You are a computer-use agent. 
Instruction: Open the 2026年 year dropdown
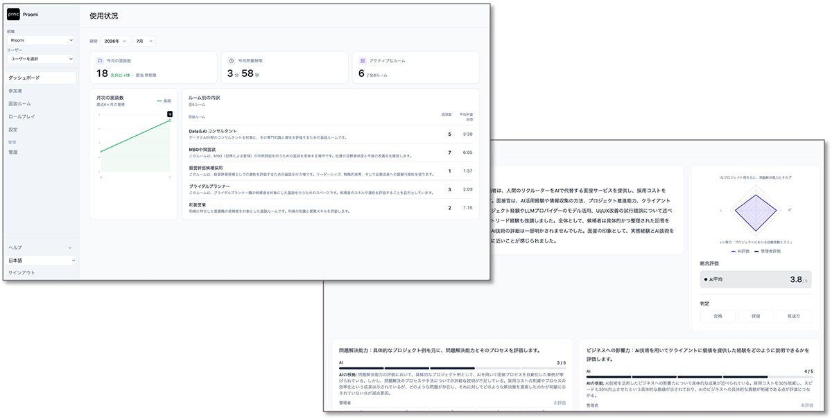click(x=115, y=42)
